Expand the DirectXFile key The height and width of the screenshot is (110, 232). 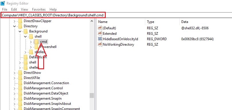pos(14,78)
